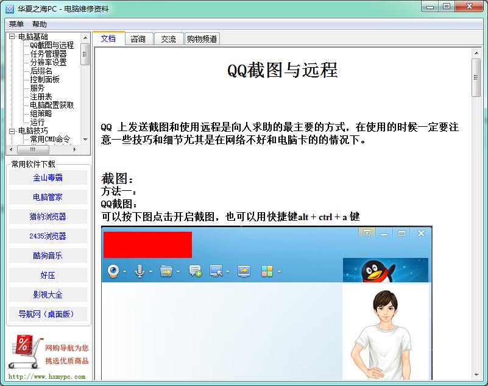The height and width of the screenshot is (386, 488).
Task: Open 导航网（桌面版） button
Action: pyautogui.click(x=48, y=314)
